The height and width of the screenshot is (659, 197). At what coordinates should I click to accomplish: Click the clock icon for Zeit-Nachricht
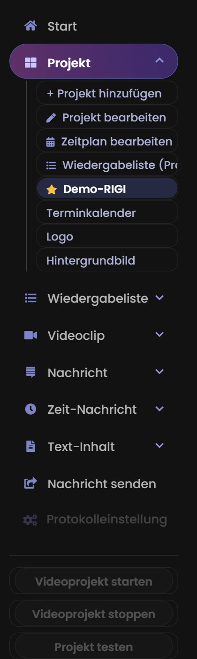[x=30, y=409]
